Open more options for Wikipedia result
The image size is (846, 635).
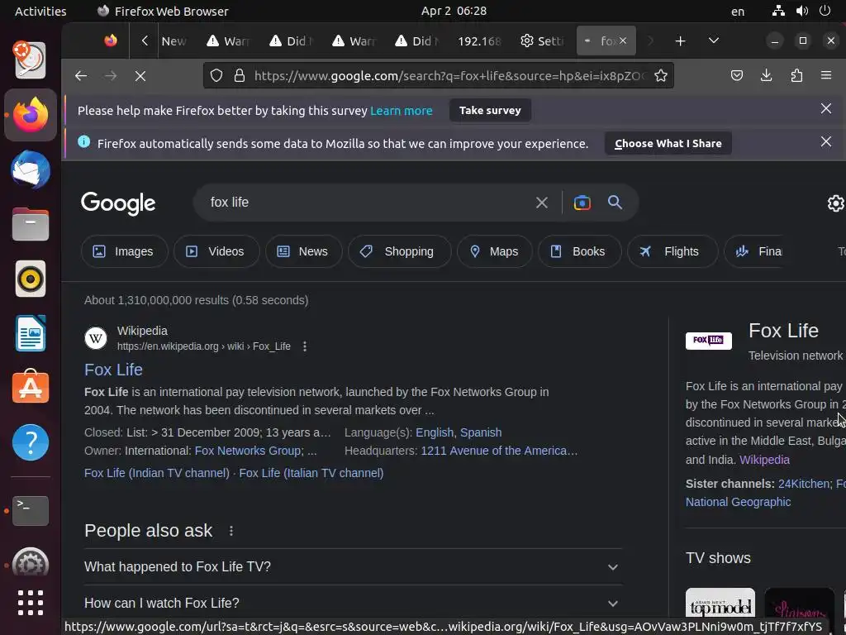[305, 346]
